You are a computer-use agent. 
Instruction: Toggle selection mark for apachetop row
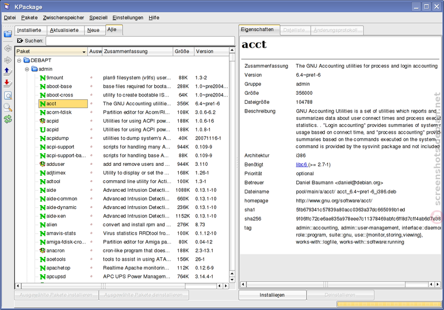[x=91, y=268]
